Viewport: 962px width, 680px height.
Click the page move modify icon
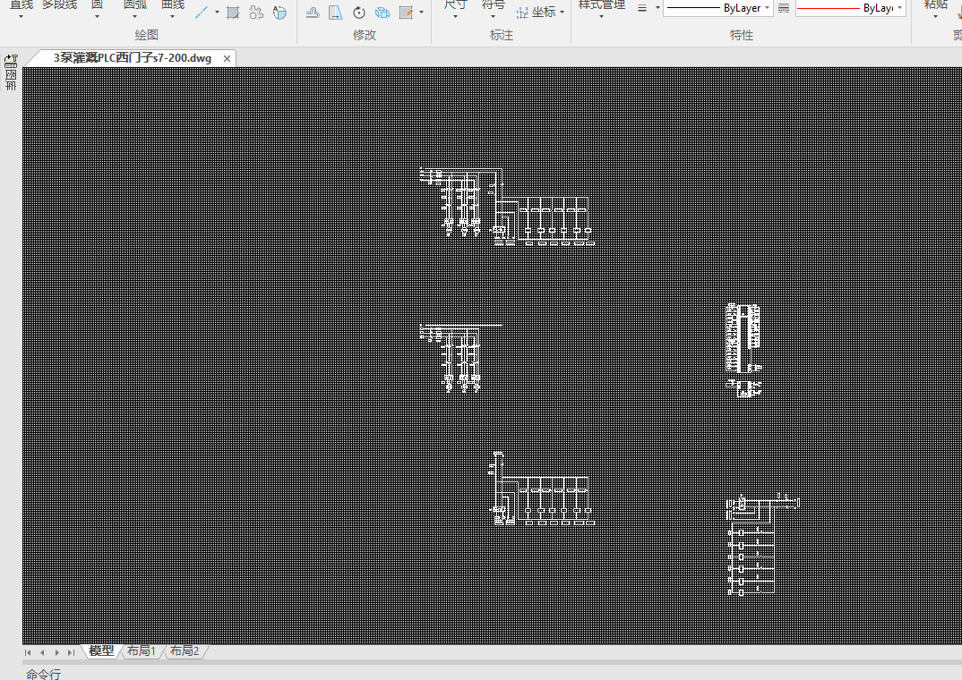click(336, 13)
